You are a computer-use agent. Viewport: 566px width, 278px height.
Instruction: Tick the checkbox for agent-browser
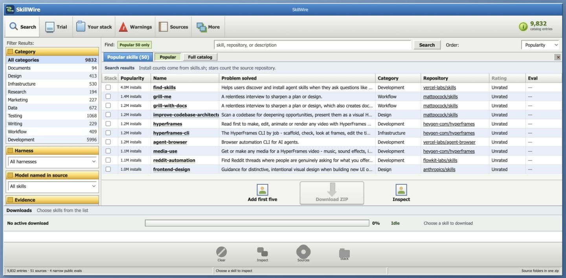[108, 142]
